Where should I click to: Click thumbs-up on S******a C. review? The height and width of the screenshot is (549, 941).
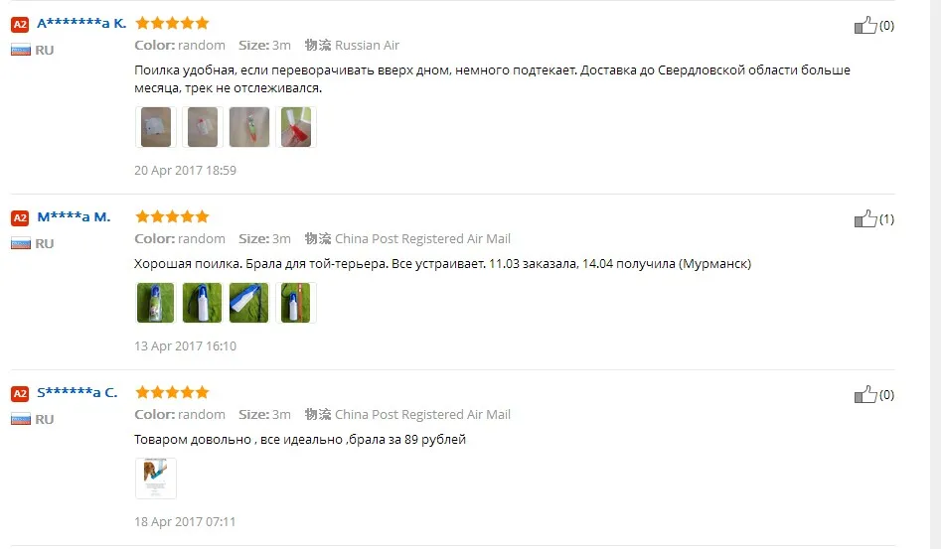(865, 394)
